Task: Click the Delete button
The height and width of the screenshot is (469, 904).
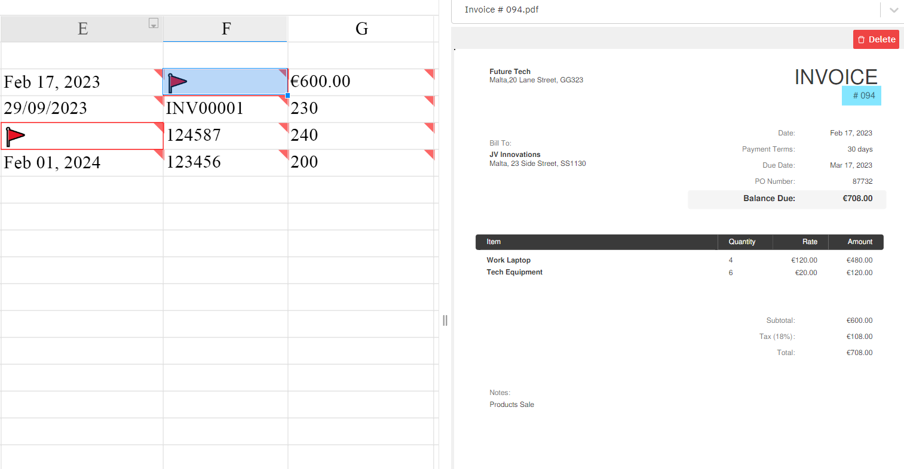Action: [876, 39]
